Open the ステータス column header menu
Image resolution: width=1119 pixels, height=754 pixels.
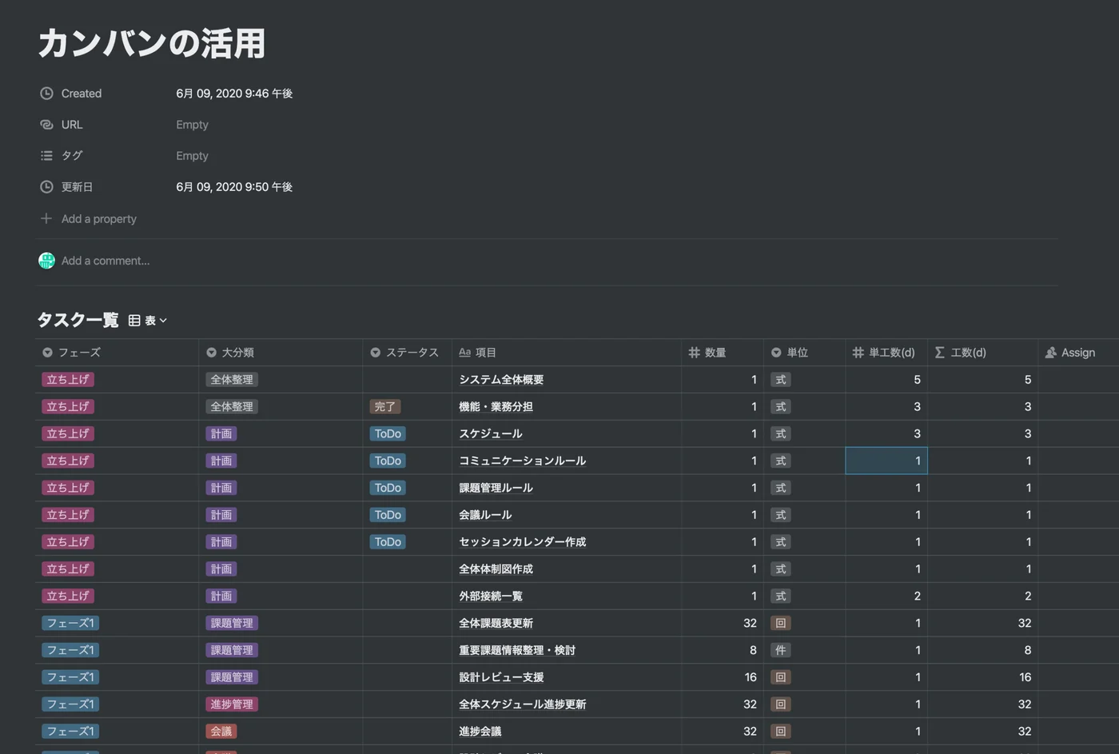407,353
